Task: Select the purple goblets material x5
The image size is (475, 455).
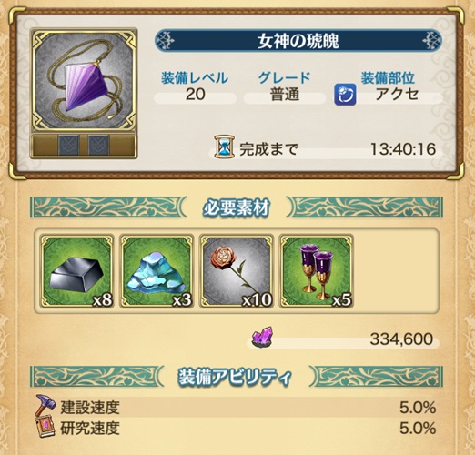Action: click(x=317, y=271)
